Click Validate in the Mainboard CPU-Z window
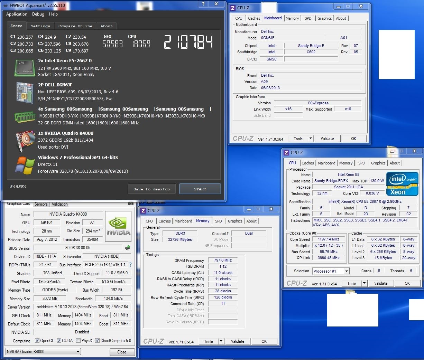 click(x=327, y=139)
